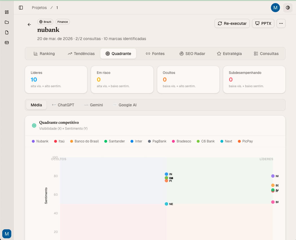
Task: Click the Re-executar button
Action: pyautogui.click(x=232, y=23)
